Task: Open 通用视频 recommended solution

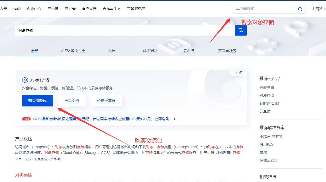Action: coord(267,145)
